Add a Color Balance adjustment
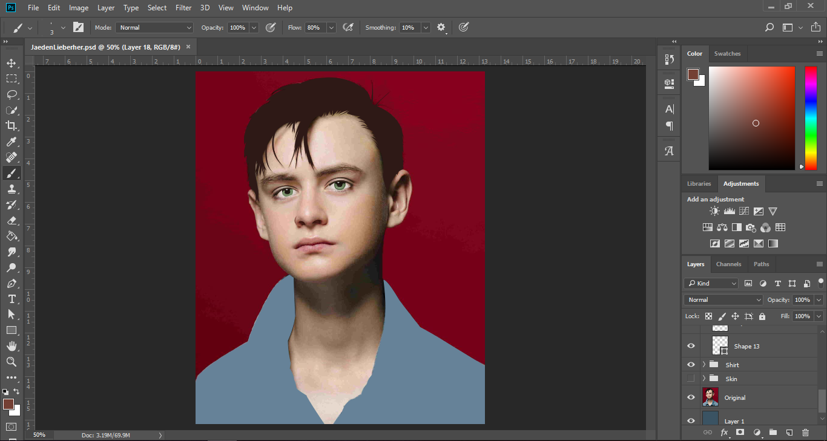The image size is (827, 441). [x=722, y=227]
